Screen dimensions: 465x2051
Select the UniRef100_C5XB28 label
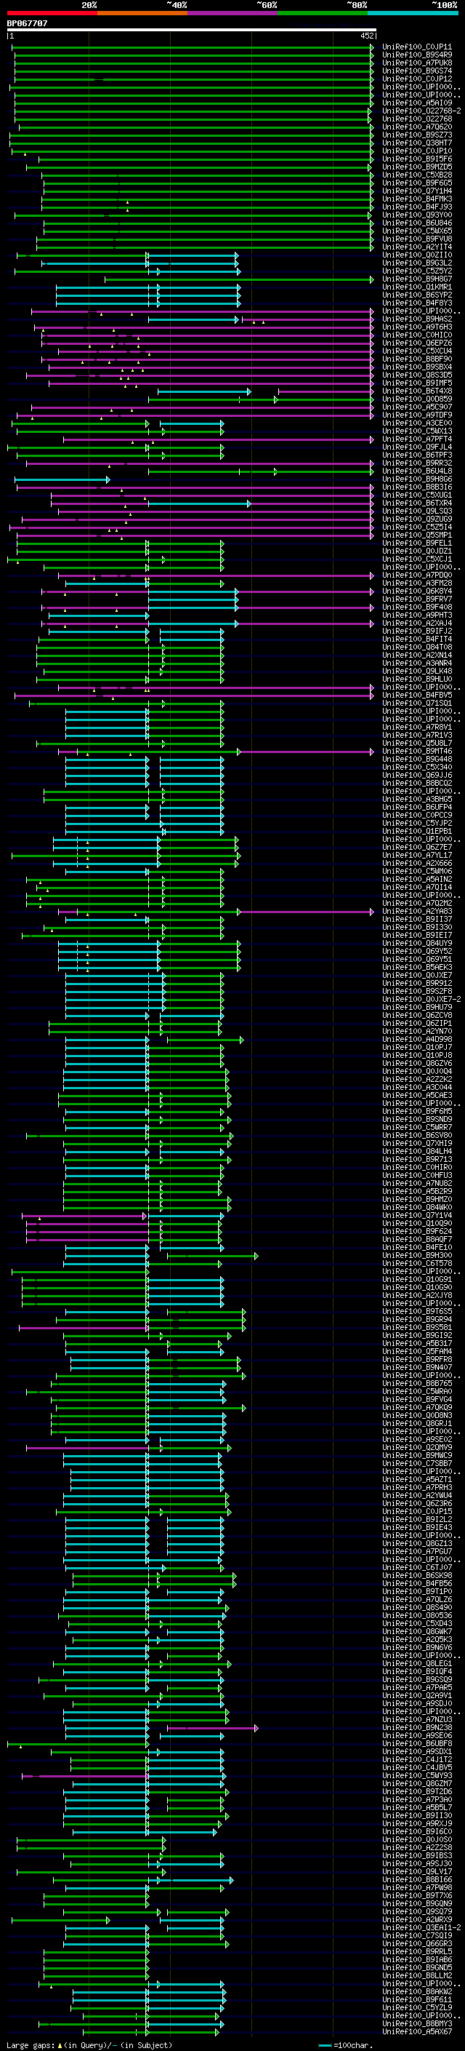click(416, 175)
